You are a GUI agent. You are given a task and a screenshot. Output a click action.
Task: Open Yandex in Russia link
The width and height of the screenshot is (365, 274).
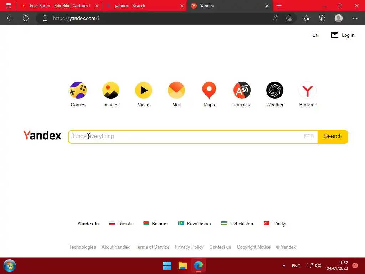coord(120,224)
